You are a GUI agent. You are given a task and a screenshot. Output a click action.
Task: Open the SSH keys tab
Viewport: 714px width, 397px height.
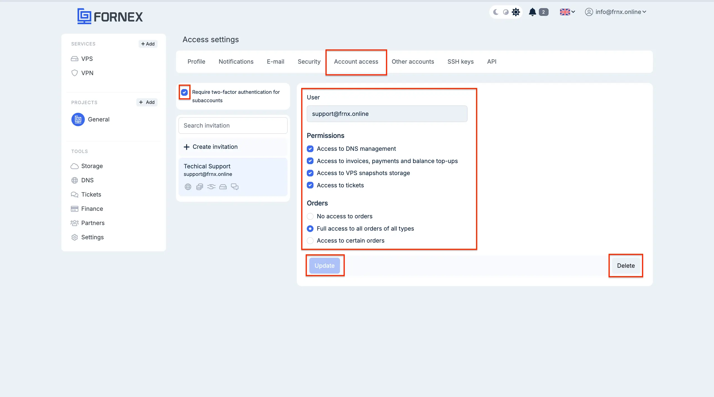(460, 62)
